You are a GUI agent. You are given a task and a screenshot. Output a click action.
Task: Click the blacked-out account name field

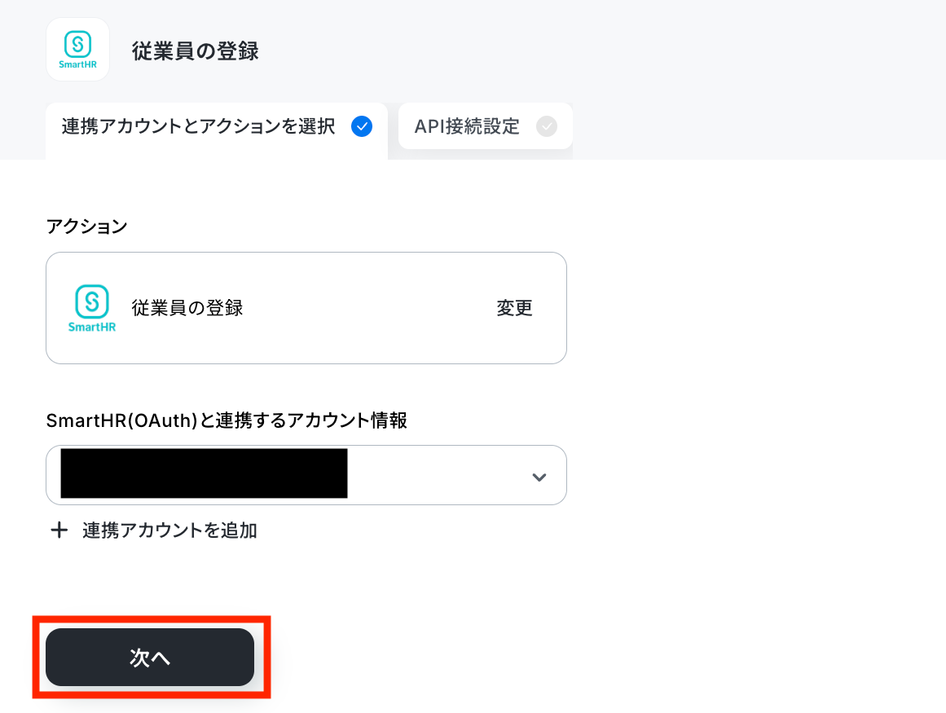point(204,473)
